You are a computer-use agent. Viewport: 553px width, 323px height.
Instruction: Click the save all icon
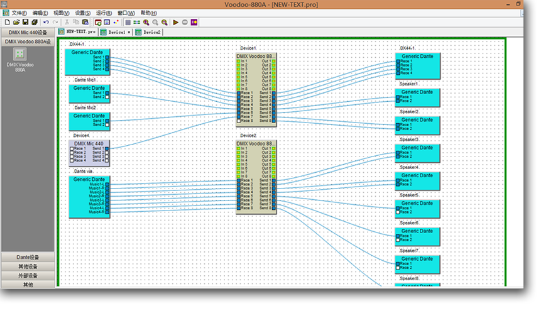click(x=35, y=22)
